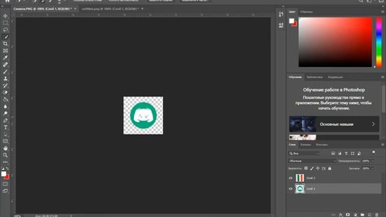Switch to the Каналы channels tab

(306, 145)
